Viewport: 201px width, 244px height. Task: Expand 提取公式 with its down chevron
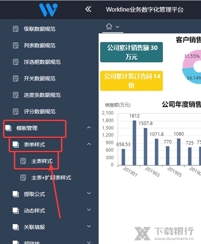tap(89, 193)
